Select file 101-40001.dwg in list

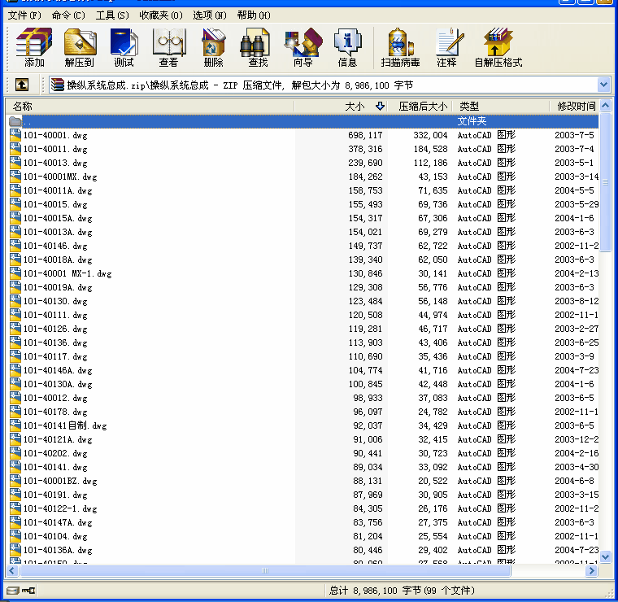(55, 135)
